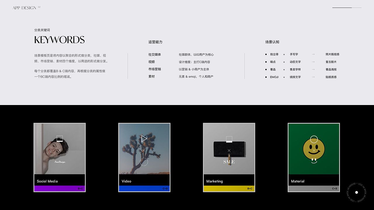Toggle the bullet next to EMOJI
The image size is (374, 210).
(265, 77)
